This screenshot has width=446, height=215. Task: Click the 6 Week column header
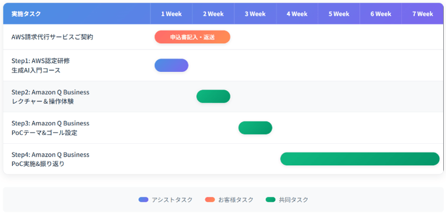click(381, 13)
